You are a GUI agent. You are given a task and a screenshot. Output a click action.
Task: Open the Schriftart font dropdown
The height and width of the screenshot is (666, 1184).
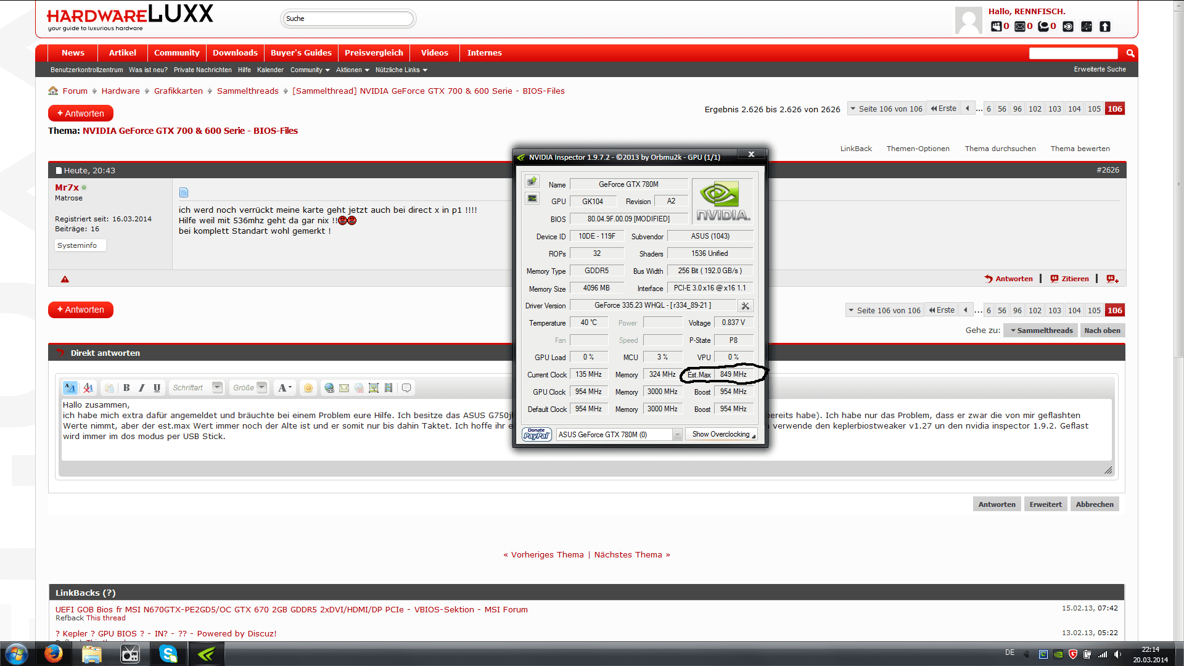(217, 387)
